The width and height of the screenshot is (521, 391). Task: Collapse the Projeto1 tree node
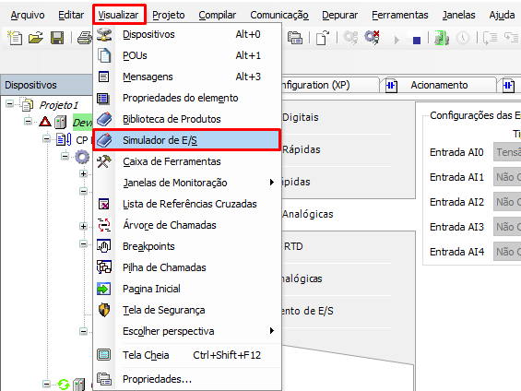pos(9,104)
